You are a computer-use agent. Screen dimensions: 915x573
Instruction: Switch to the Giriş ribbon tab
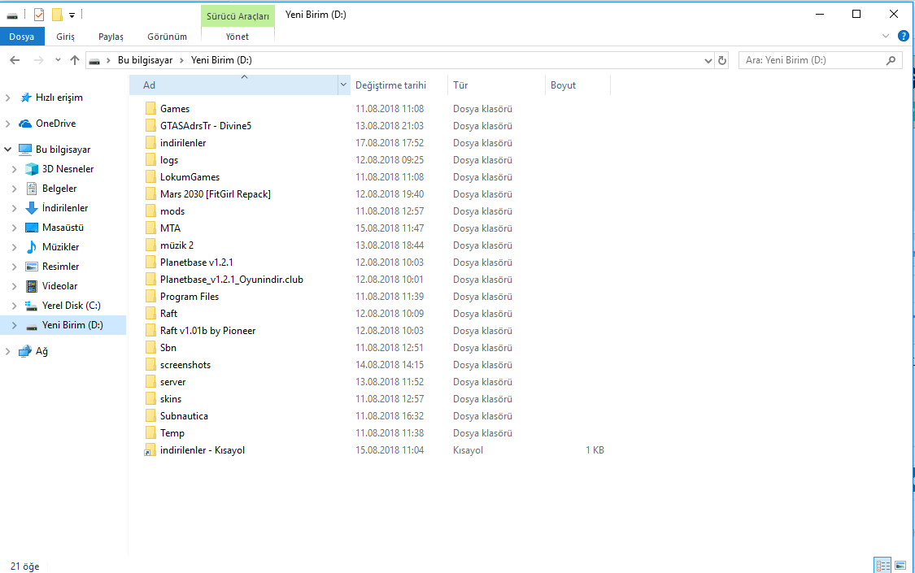(x=65, y=36)
